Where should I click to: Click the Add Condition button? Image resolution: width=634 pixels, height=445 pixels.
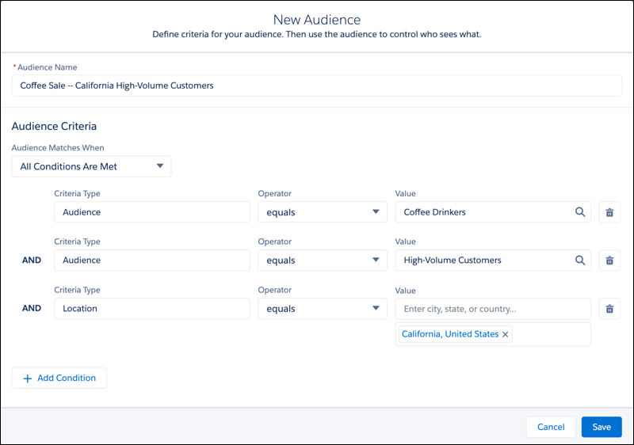click(59, 378)
